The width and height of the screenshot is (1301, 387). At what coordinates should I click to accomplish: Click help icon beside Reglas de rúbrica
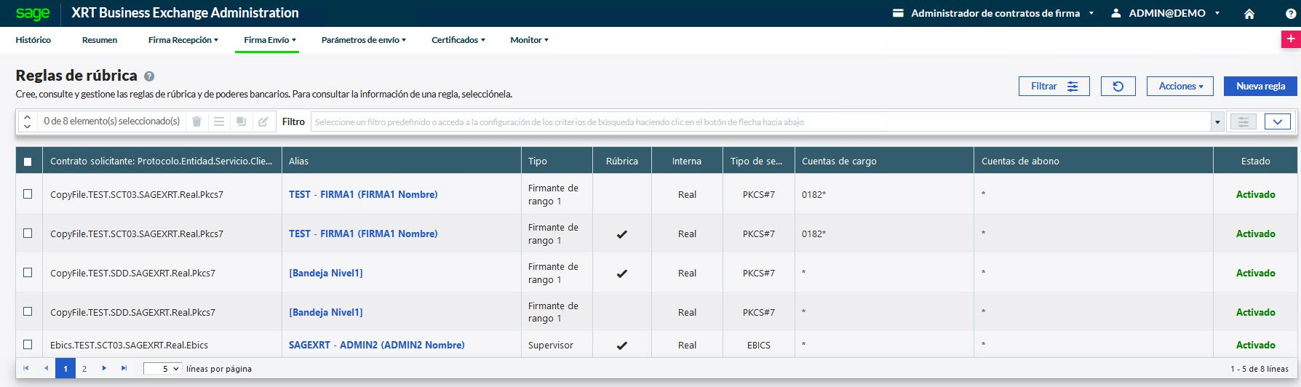tap(149, 76)
